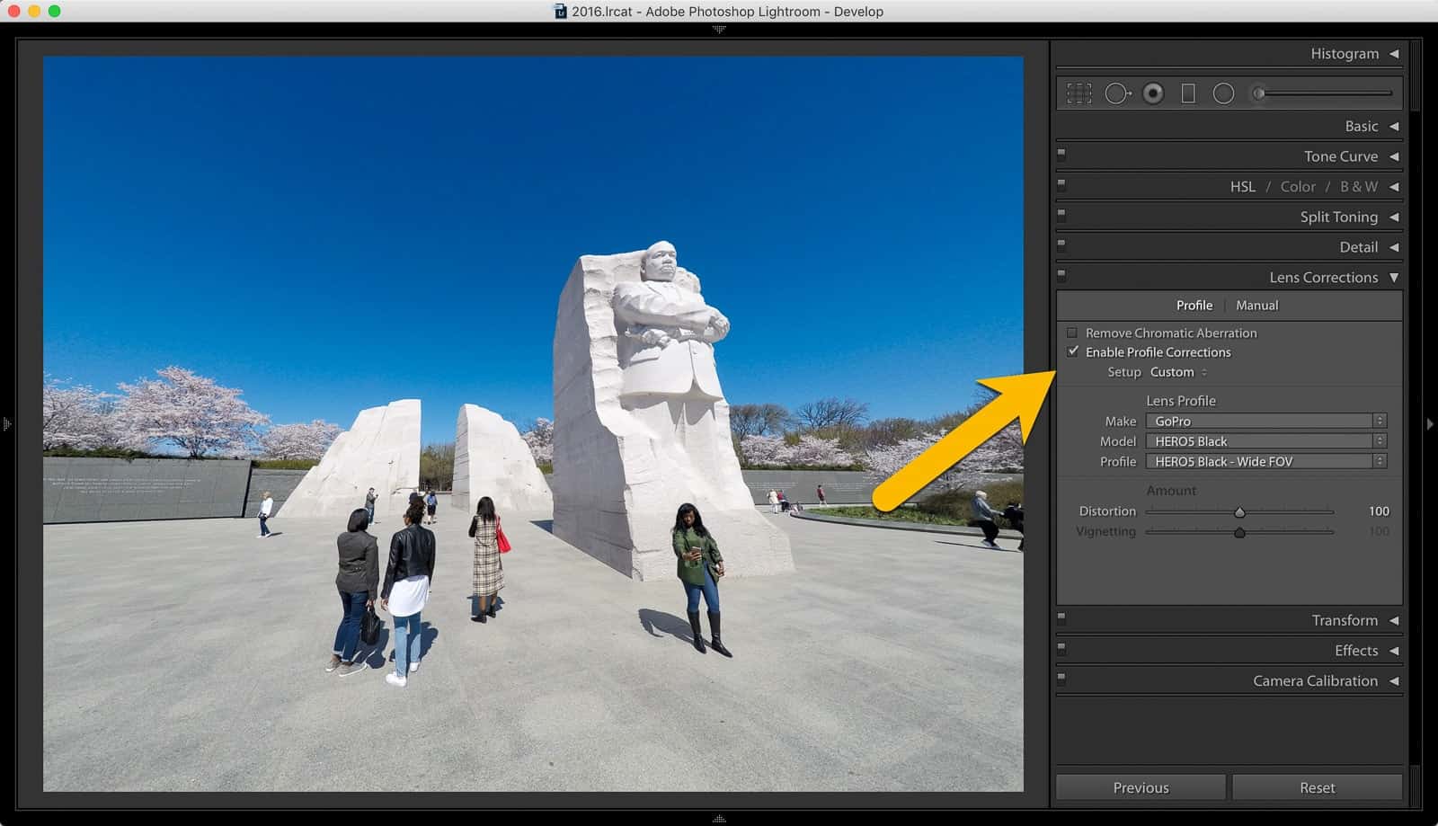Open the Profile dropdown HERO5 Black - Wide FOV
1438x826 pixels.
pyautogui.click(x=1266, y=461)
